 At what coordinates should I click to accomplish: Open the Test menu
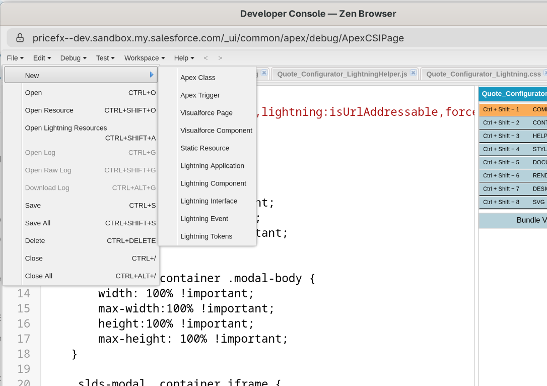(105, 58)
